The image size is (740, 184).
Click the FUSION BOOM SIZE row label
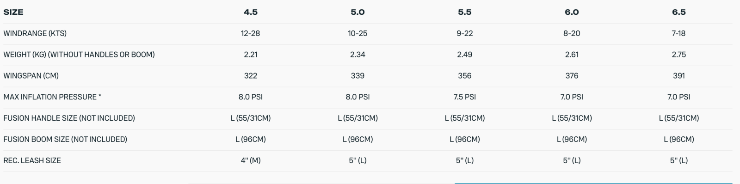[65, 139]
